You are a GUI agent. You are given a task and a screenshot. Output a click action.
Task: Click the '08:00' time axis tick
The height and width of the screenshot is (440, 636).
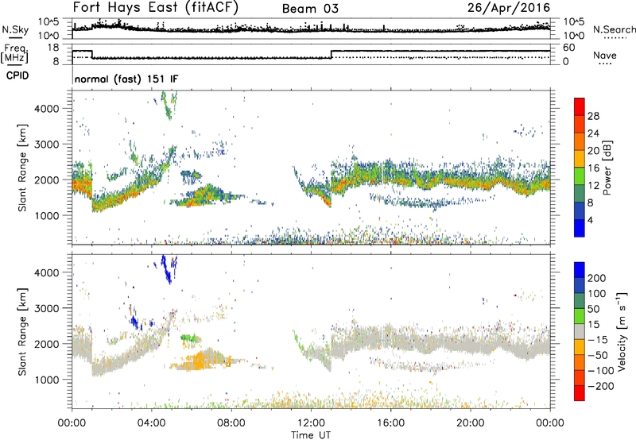[231, 423]
